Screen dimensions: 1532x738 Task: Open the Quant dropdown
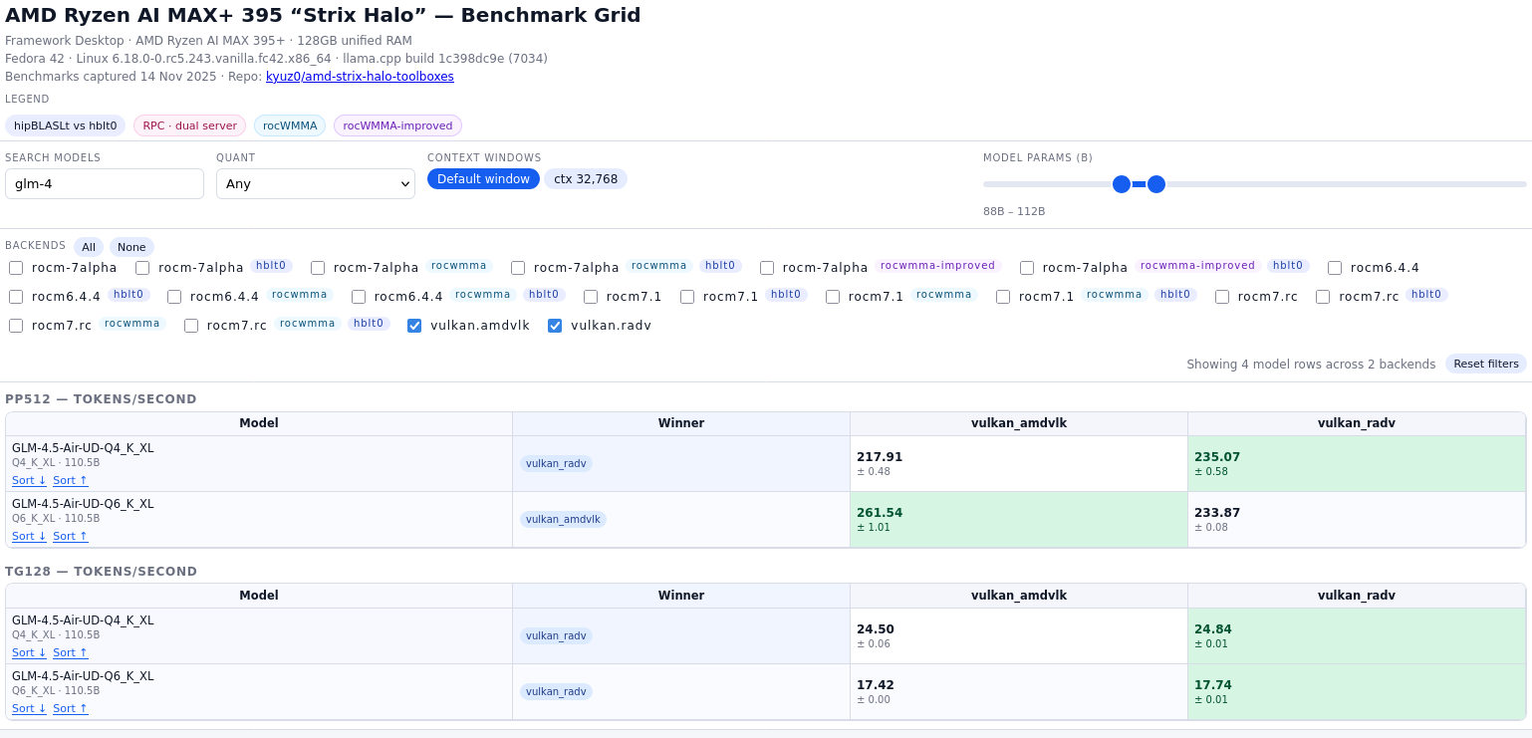click(x=316, y=183)
